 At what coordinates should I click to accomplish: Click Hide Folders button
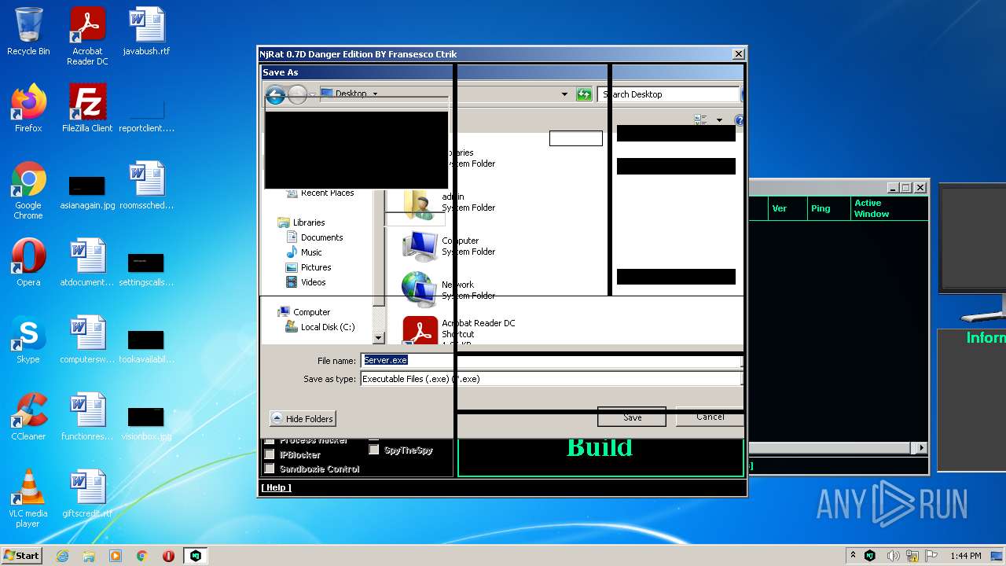pyautogui.click(x=303, y=419)
